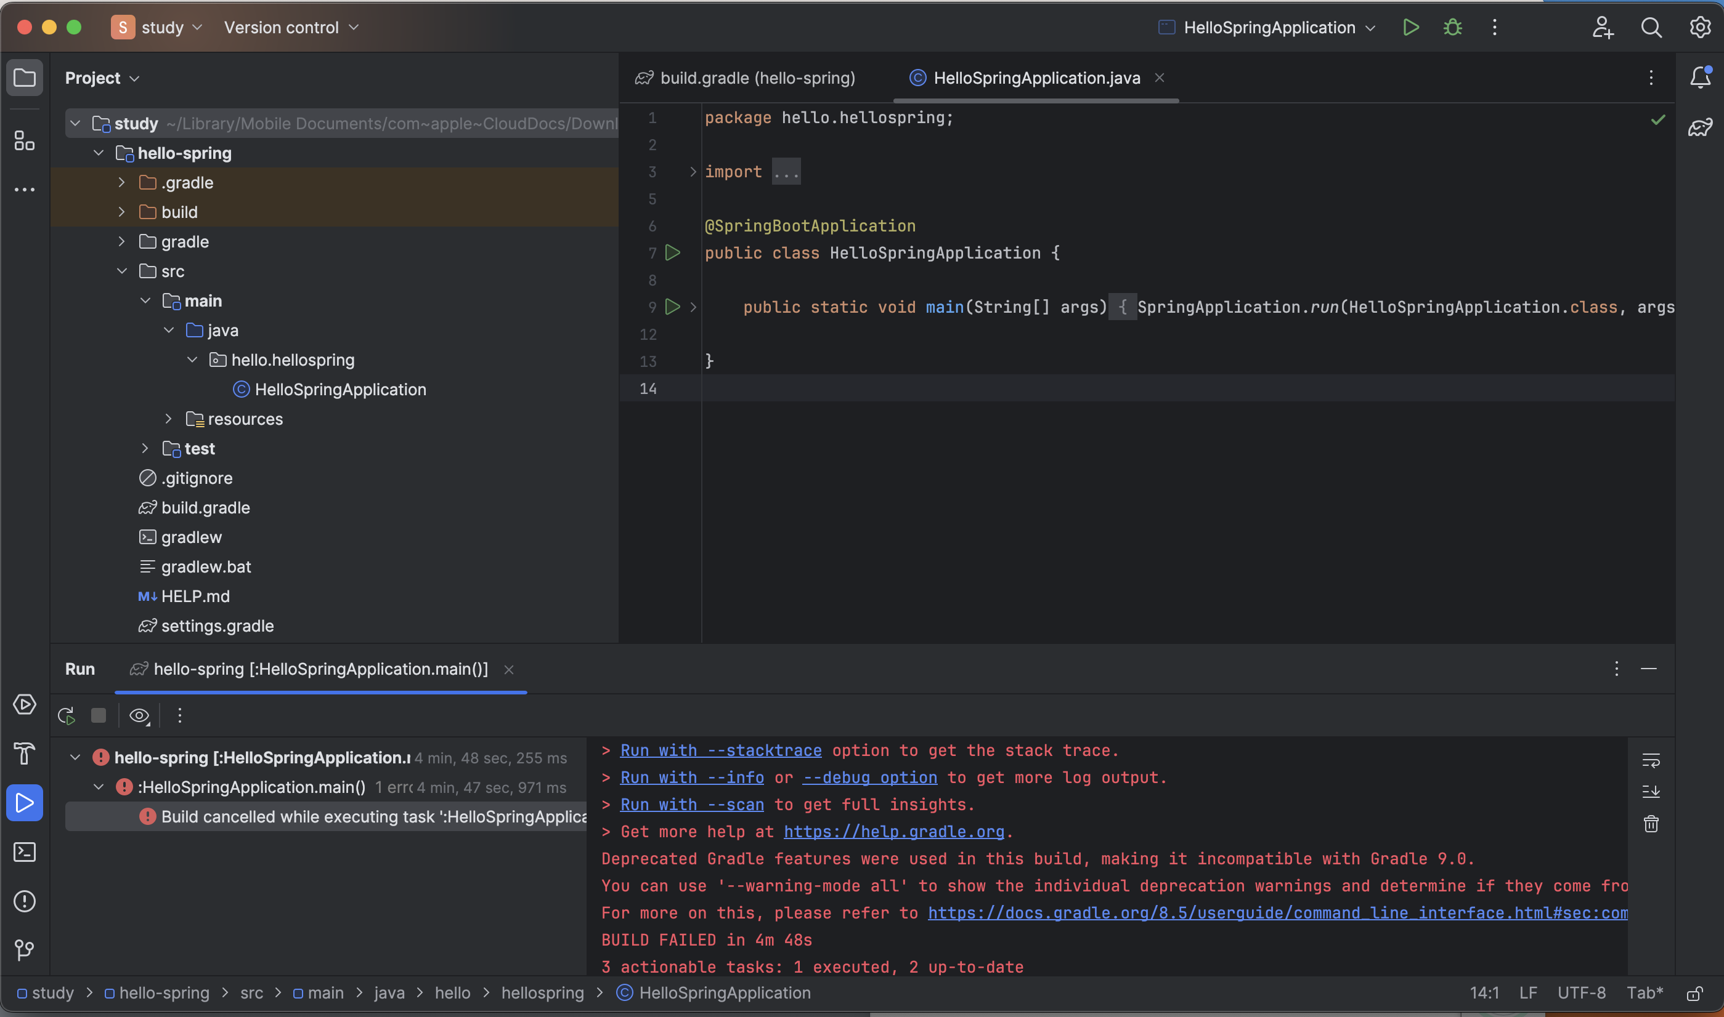
Task: Close the HelloSpringApplication.java tab
Action: click(x=1159, y=78)
